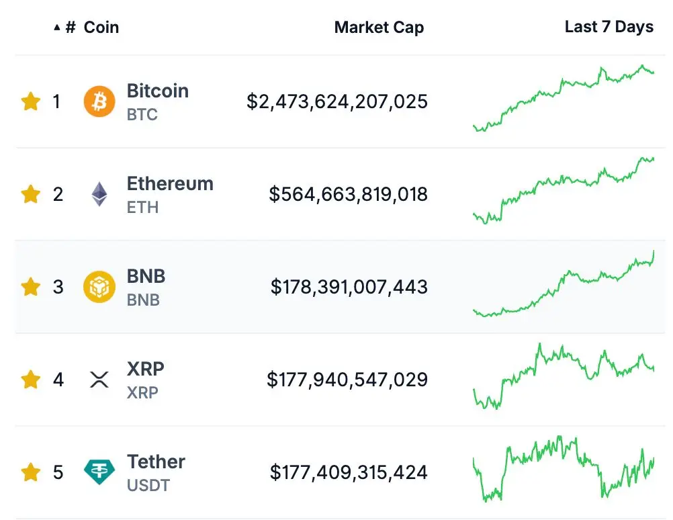Click the Ethereum diamond logo icon

[99, 194]
